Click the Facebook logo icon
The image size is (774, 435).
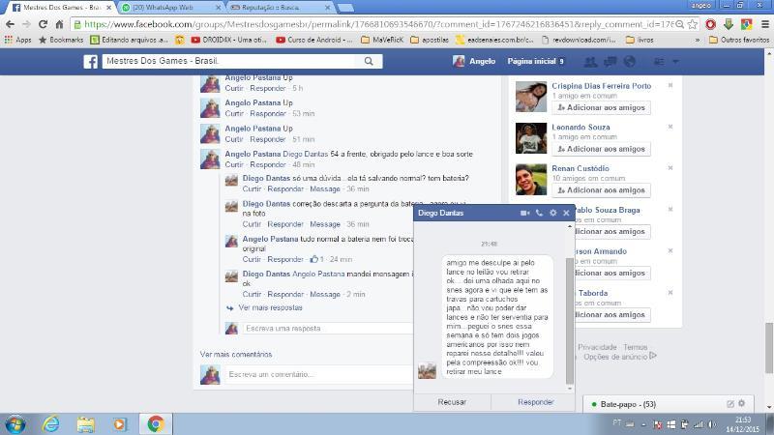(x=90, y=61)
